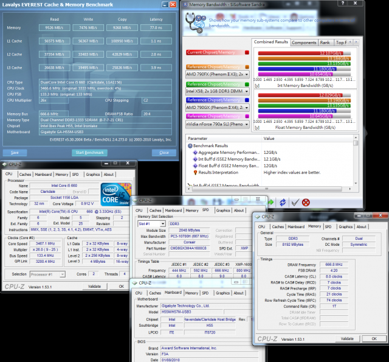Click the 12.107GB/s red bar in Int chart
Viewport: 389px width, 362px height.
300,53
